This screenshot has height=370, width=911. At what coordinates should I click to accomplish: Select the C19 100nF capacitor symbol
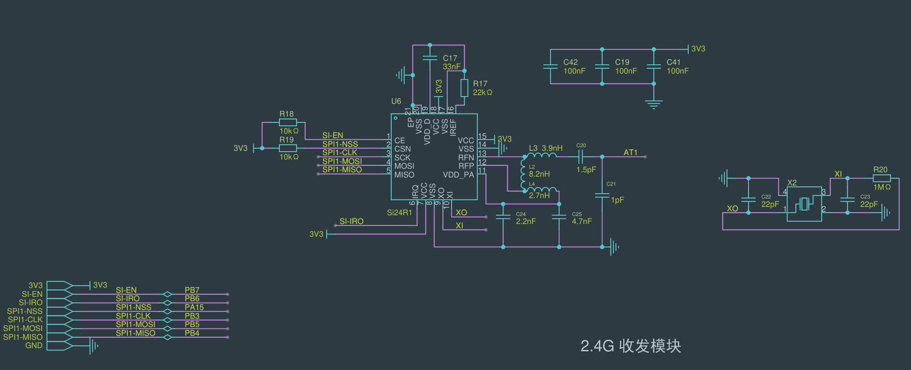tap(602, 66)
